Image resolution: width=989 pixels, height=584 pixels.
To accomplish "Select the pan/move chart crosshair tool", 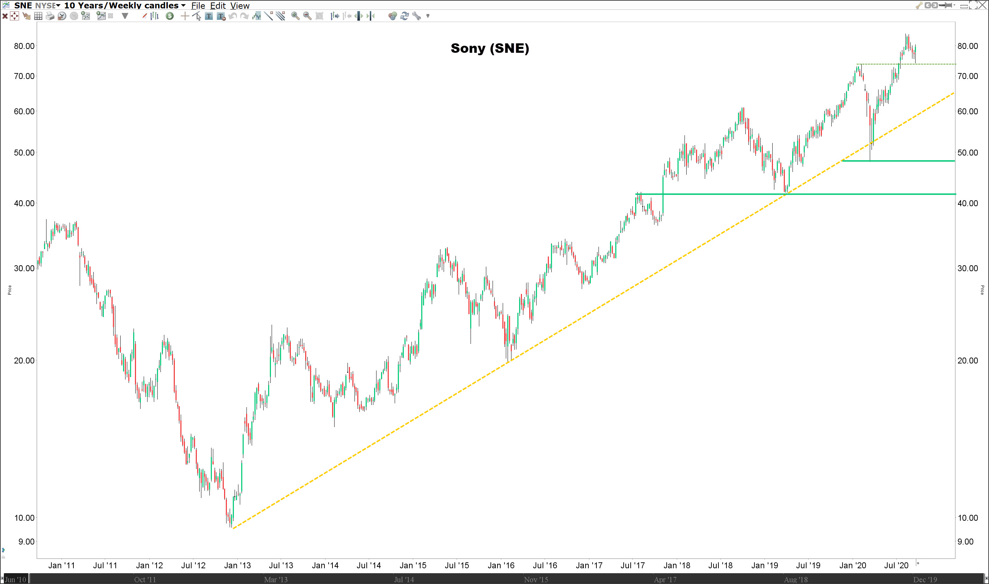I will click(x=14, y=16).
